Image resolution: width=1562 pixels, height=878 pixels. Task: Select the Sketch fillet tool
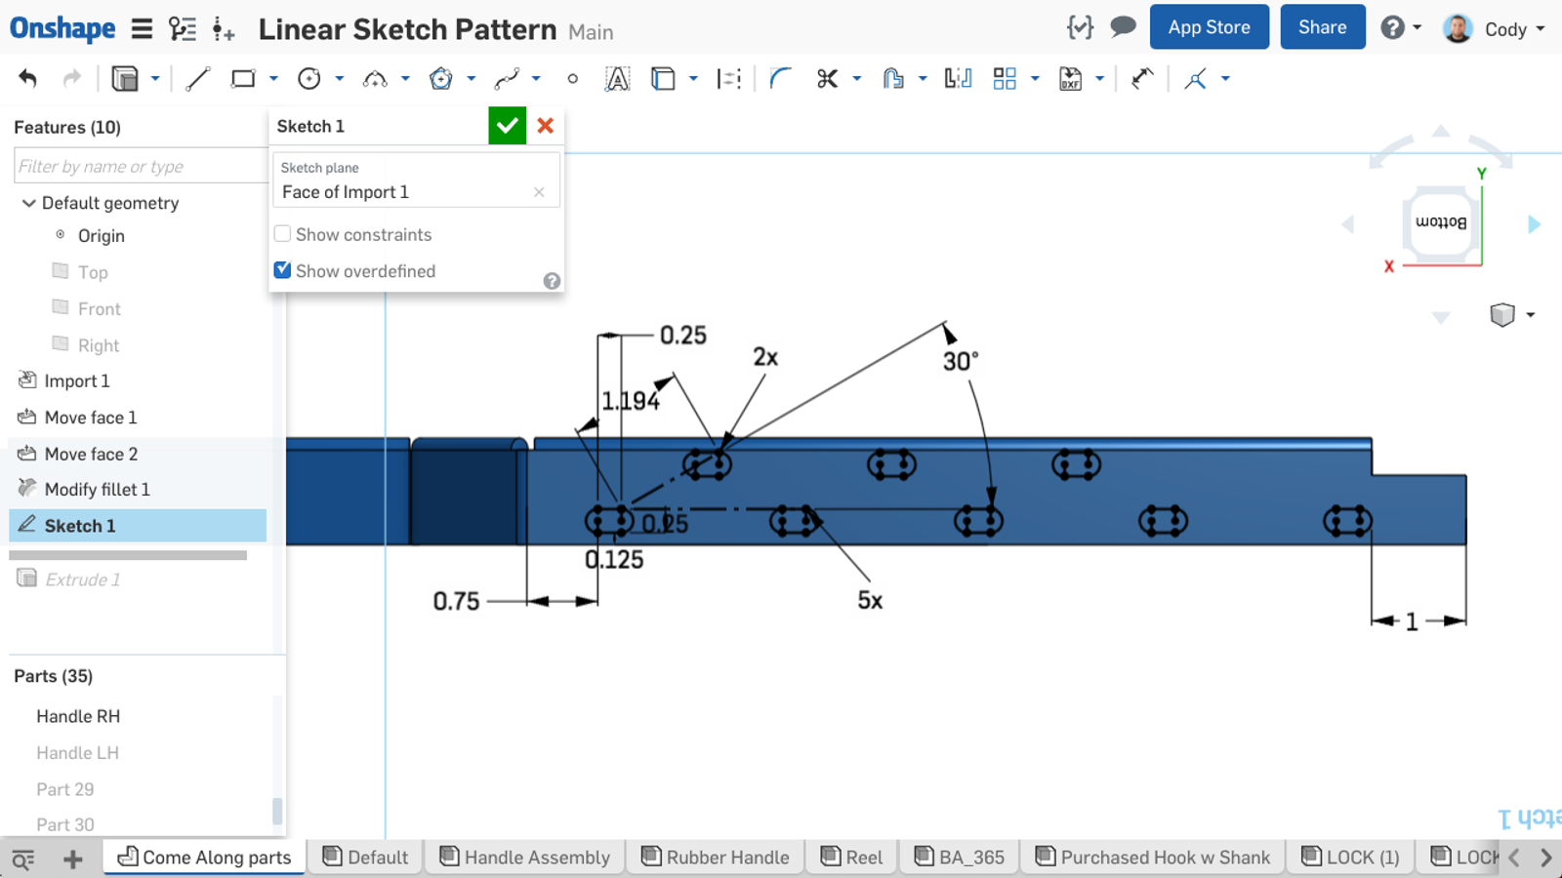click(780, 78)
